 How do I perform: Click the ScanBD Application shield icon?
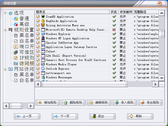coord(43,17)
